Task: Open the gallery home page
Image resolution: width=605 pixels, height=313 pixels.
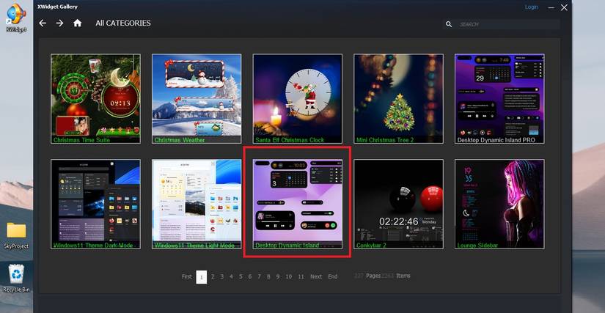Action: click(78, 23)
